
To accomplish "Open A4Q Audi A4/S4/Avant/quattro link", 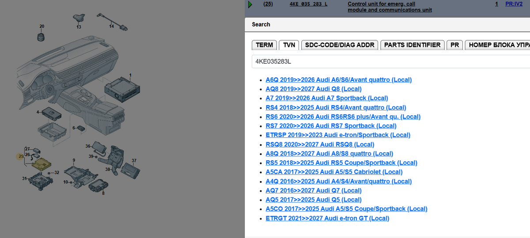I will 339,181.
